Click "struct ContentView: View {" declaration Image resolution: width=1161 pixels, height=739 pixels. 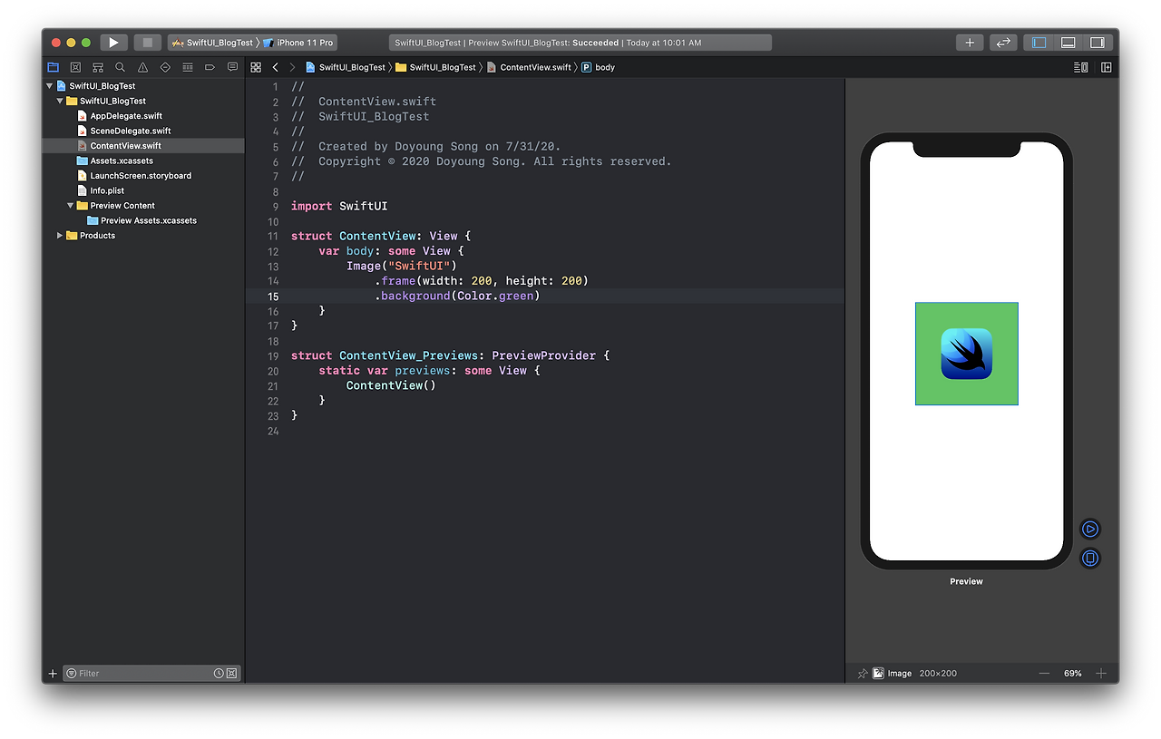pos(381,237)
